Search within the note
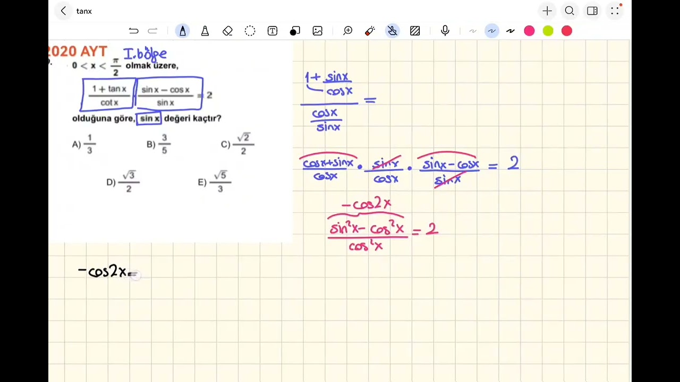Viewport: 680px width, 382px height. (x=569, y=11)
